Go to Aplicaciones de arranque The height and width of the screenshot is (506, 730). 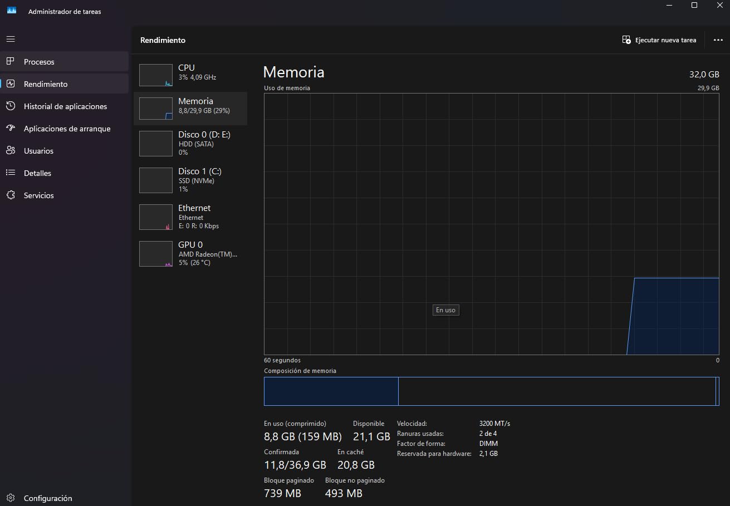(x=65, y=128)
